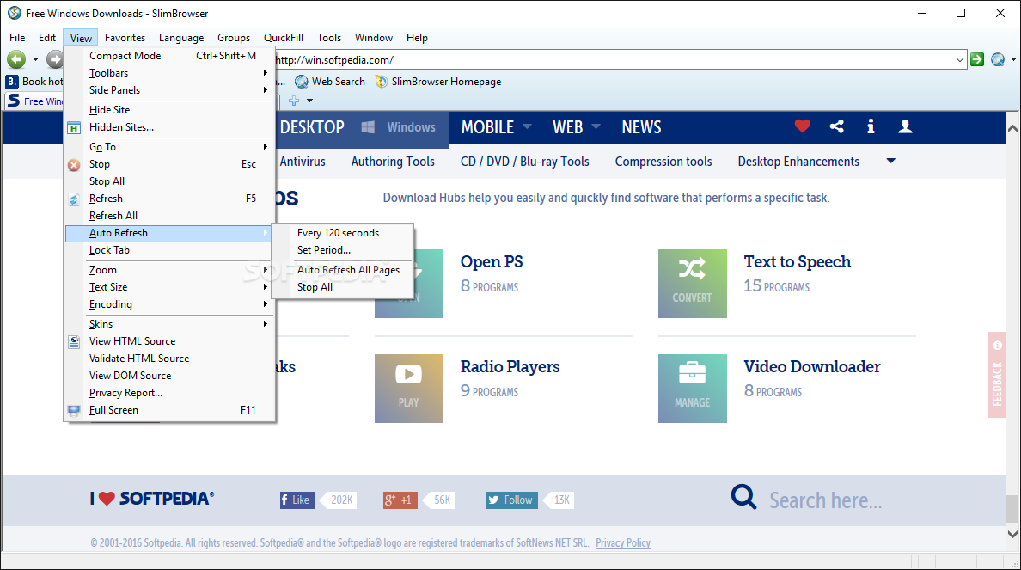The width and height of the screenshot is (1021, 570).
Task: Open the address bar history dropdown
Action: pyautogui.click(x=959, y=60)
